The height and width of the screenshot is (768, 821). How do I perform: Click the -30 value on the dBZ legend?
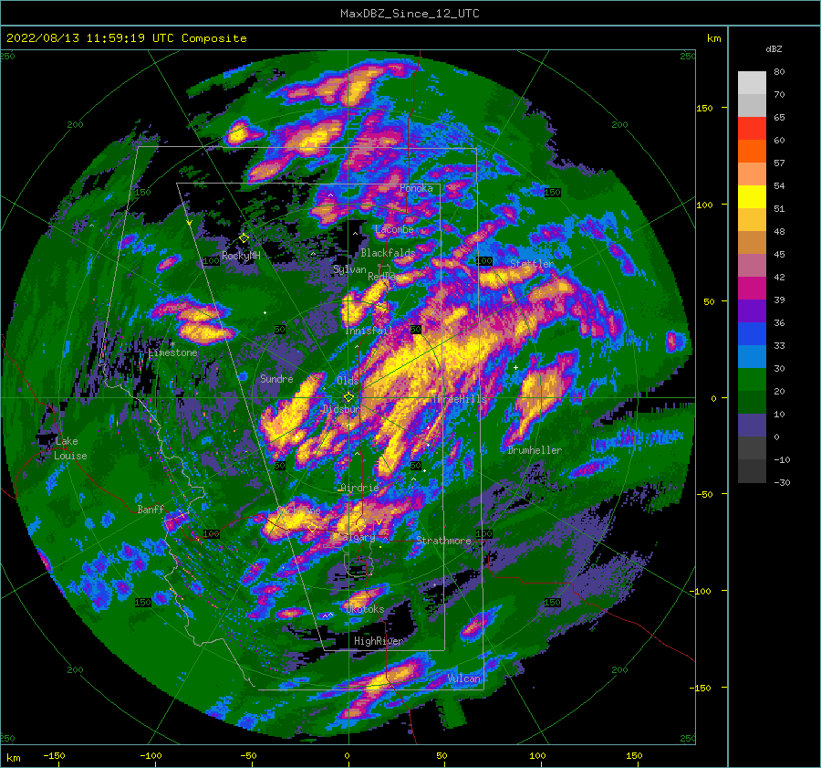(782, 482)
